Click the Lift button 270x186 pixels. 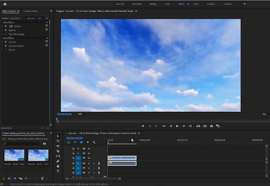(x=198, y=126)
